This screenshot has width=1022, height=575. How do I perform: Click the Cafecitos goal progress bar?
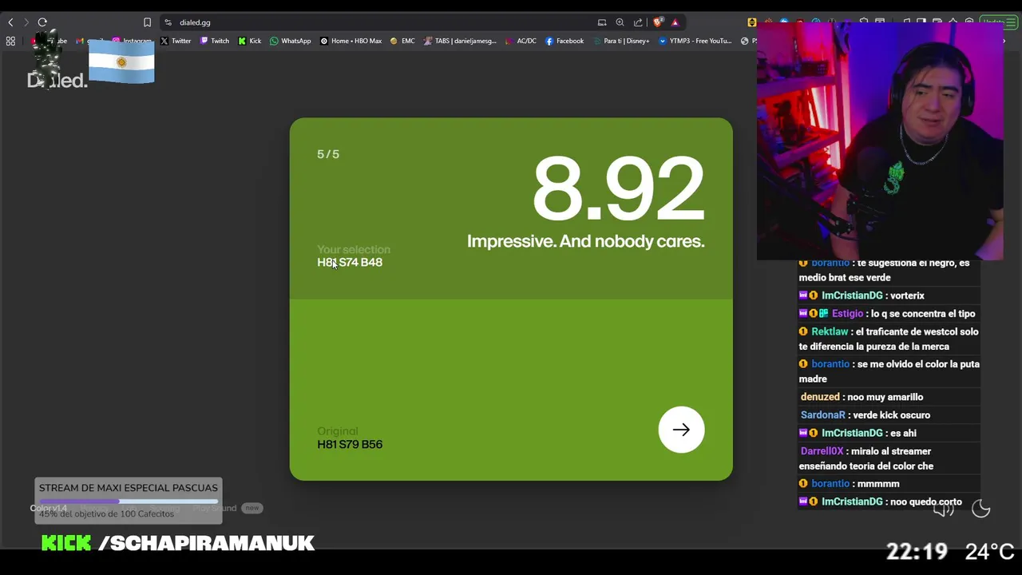coord(128,502)
